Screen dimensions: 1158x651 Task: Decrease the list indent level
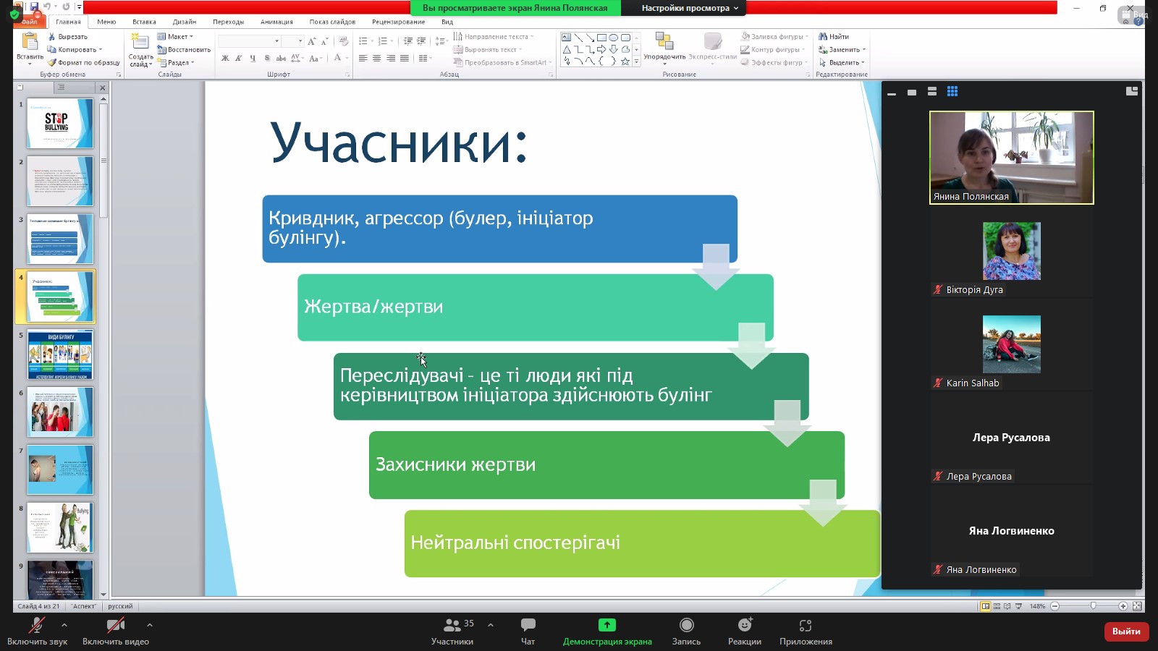[410, 41]
